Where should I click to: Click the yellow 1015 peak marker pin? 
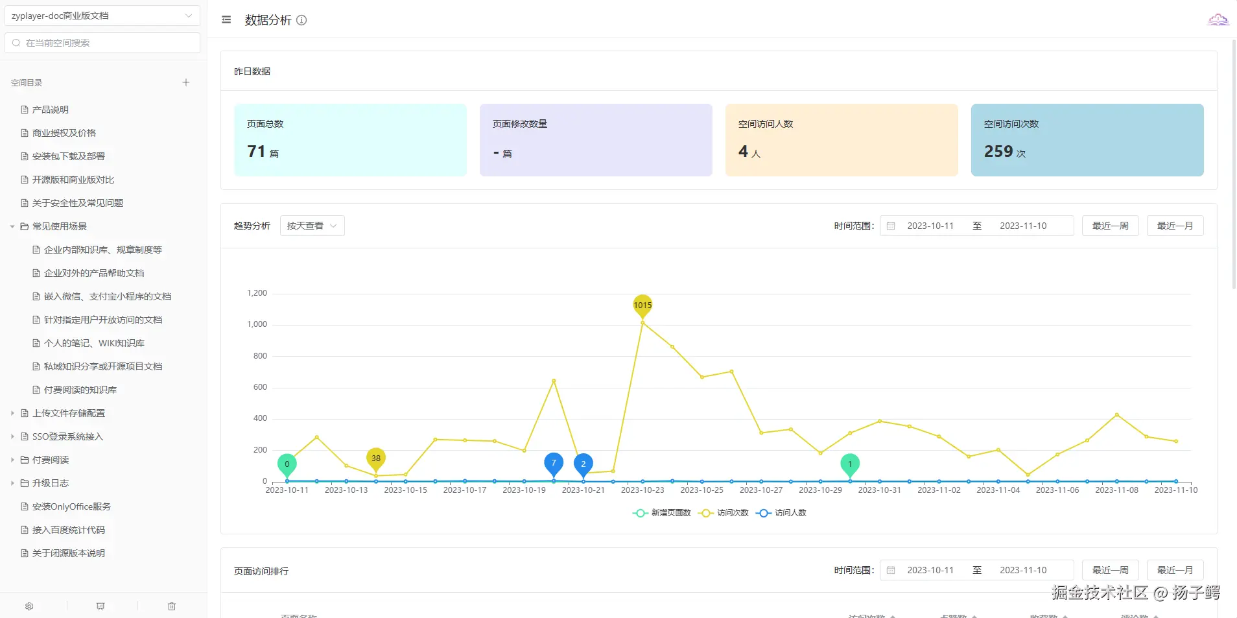click(642, 305)
